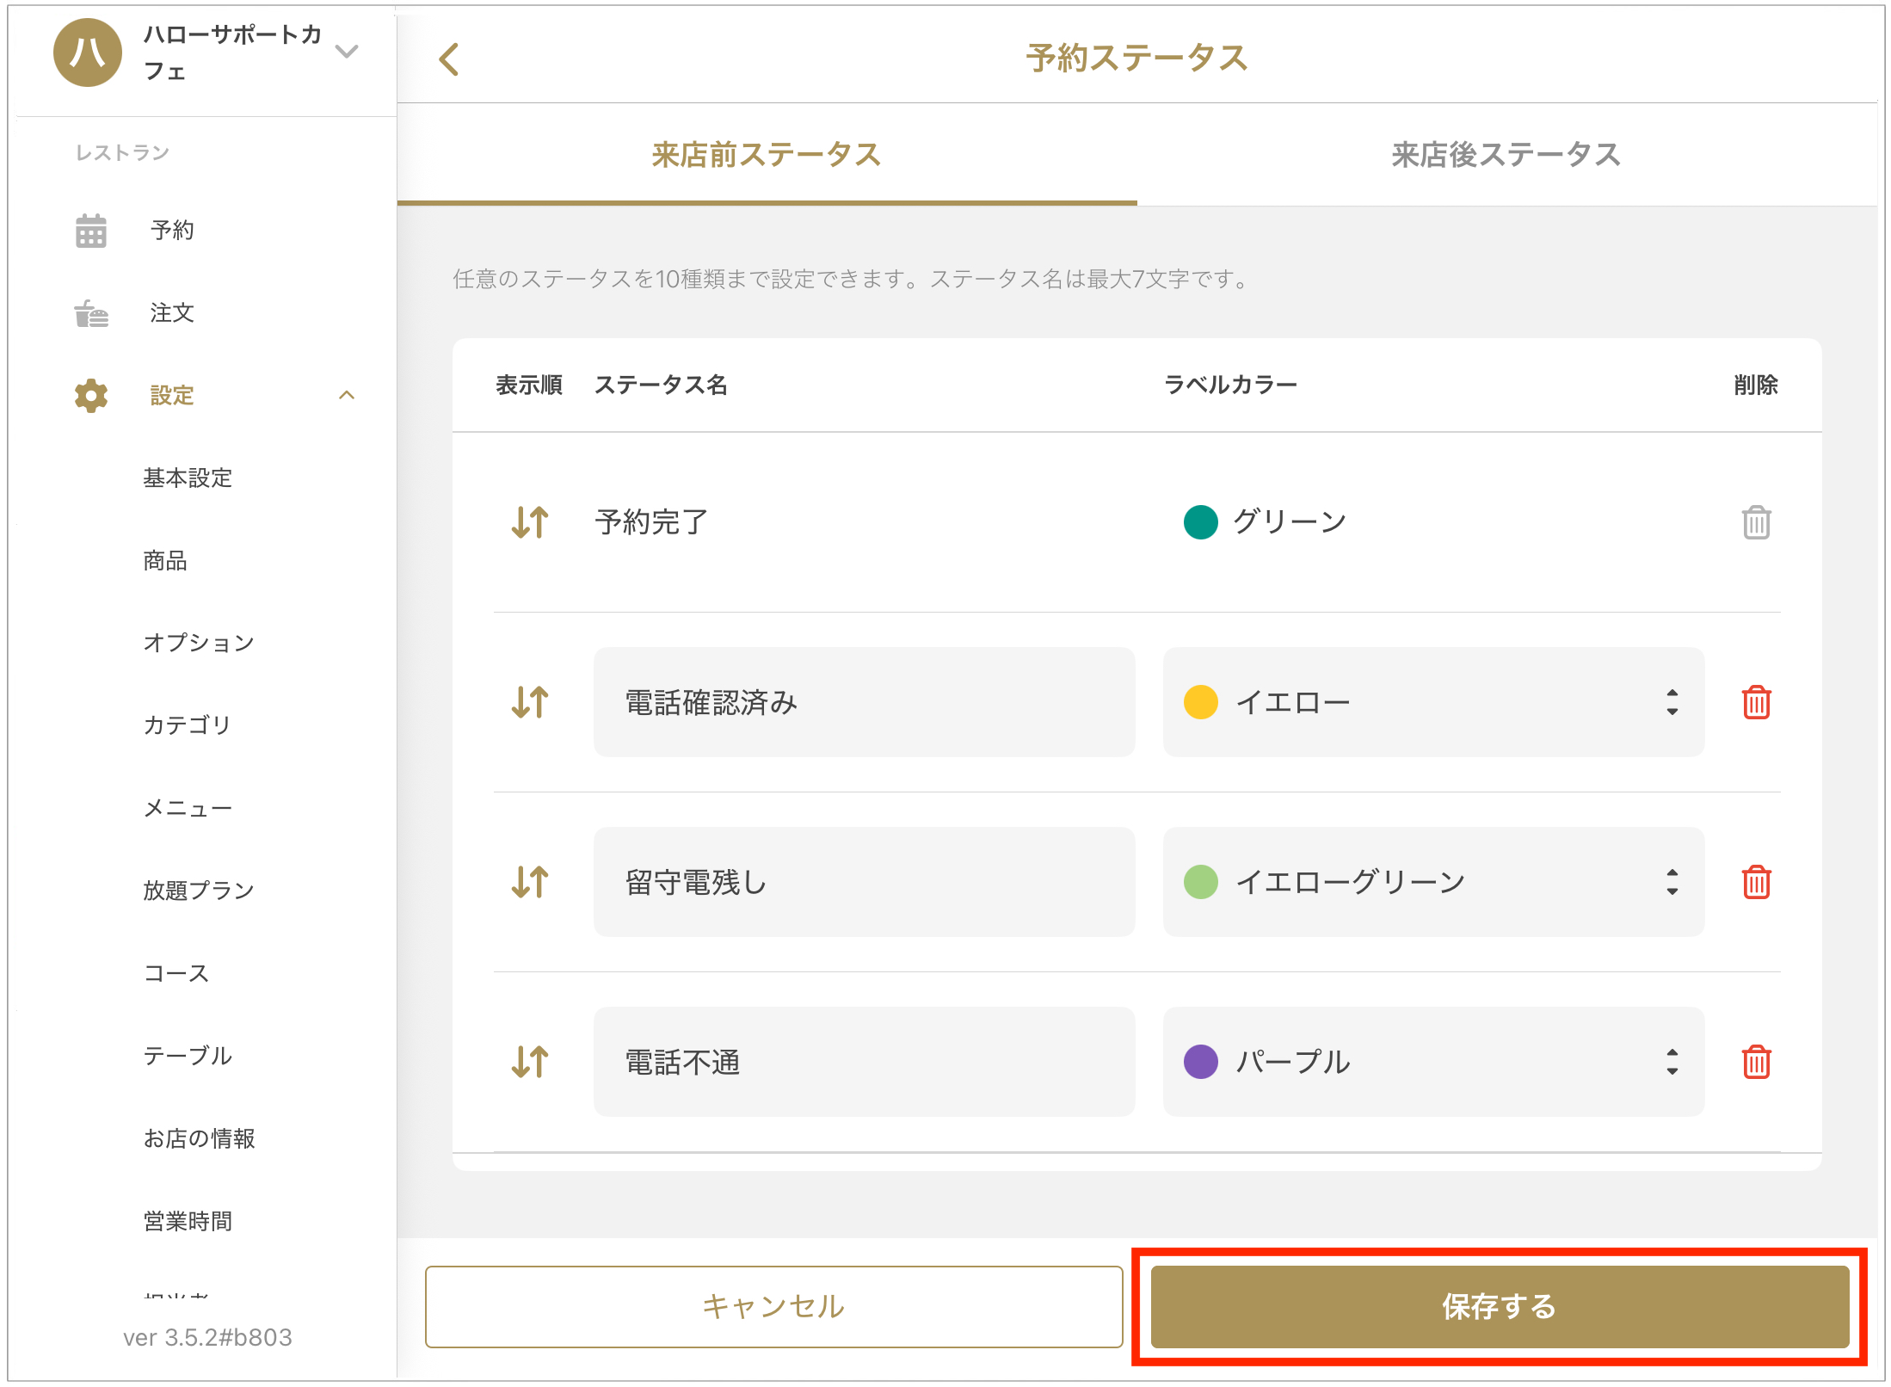Select the 来店前ステータス tab
The width and height of the screenshot is (1891, 1387).
click(x=766, y=155)
